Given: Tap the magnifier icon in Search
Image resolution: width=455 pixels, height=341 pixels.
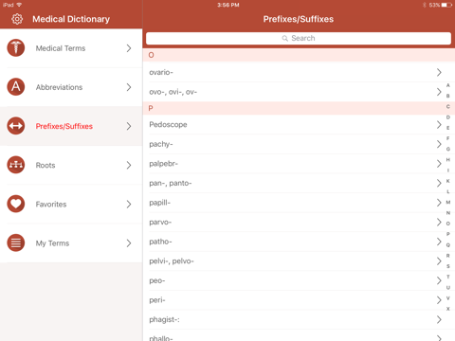Looking at the screenshot, I should pos(285,38).
